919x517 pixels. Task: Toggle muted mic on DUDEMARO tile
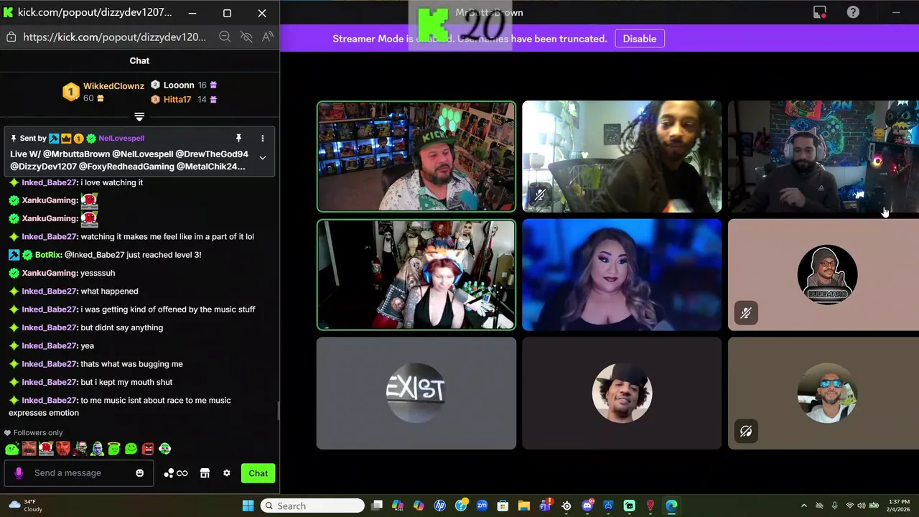click(x=746, y=313)
